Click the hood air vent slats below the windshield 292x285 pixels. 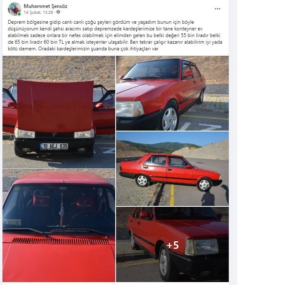click(61, 241)
